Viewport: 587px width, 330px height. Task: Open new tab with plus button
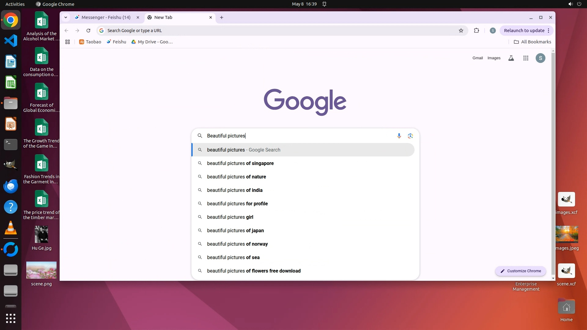tap(222, 17)
